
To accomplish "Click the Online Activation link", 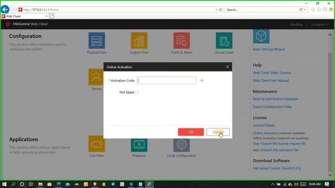I will coord(265,133).
